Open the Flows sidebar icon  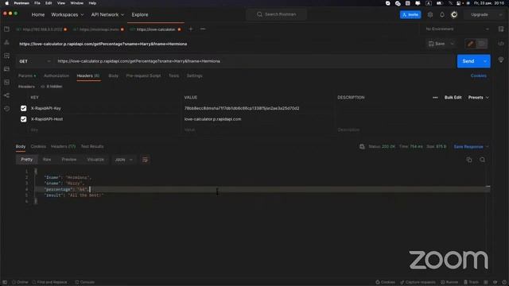tap(6, 95)
